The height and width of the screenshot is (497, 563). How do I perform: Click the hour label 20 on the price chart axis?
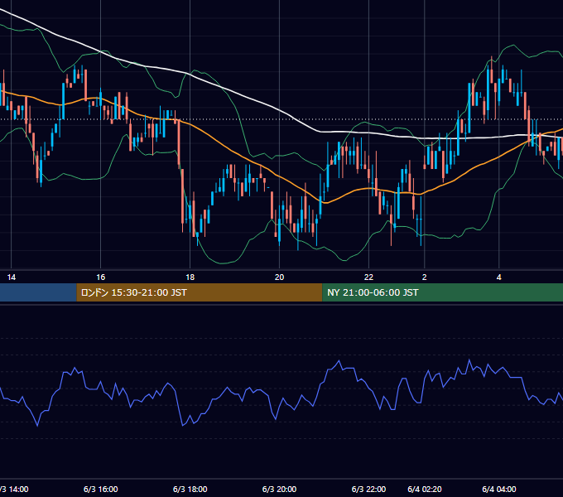point(279,277)
